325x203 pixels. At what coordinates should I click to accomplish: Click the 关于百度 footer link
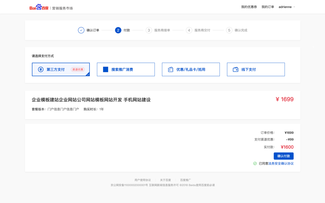pyautogui.click(x=165, y=180)
